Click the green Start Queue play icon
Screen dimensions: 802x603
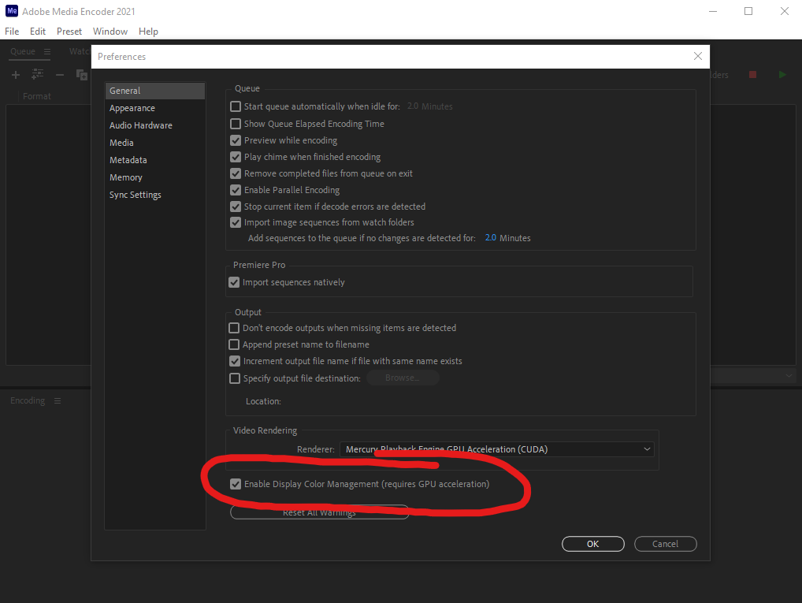click(x=782, y=74)
